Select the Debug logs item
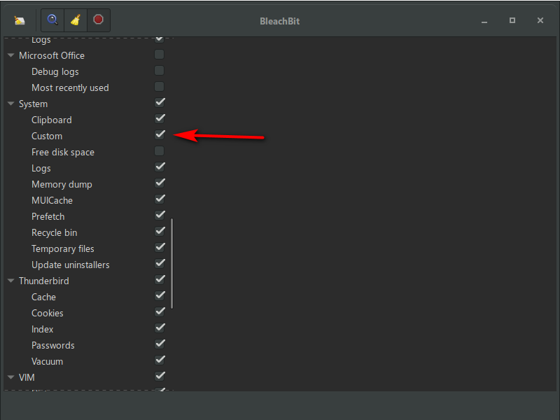 pyautogui.click(x=55, y=72)
